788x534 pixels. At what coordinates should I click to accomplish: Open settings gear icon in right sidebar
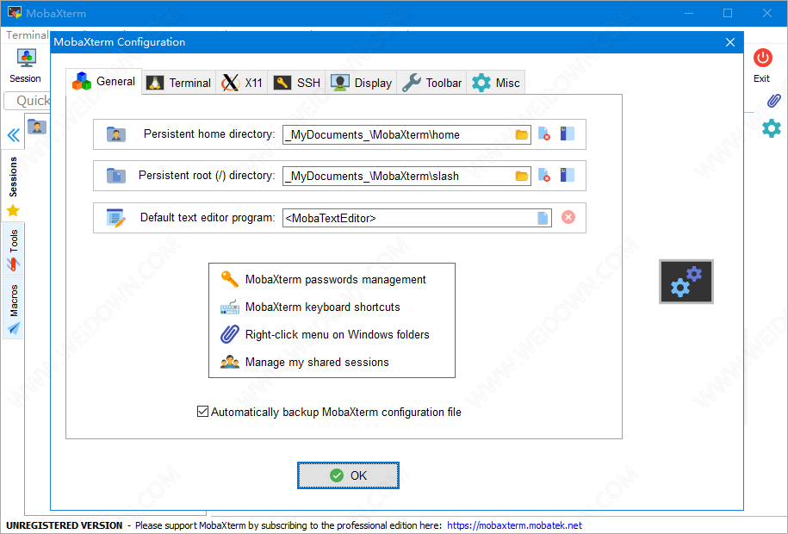772,128
